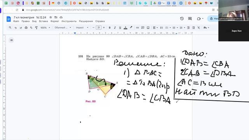Open the bulleted list dropdown
249x140 pixels.
click(x=175, y=28)
